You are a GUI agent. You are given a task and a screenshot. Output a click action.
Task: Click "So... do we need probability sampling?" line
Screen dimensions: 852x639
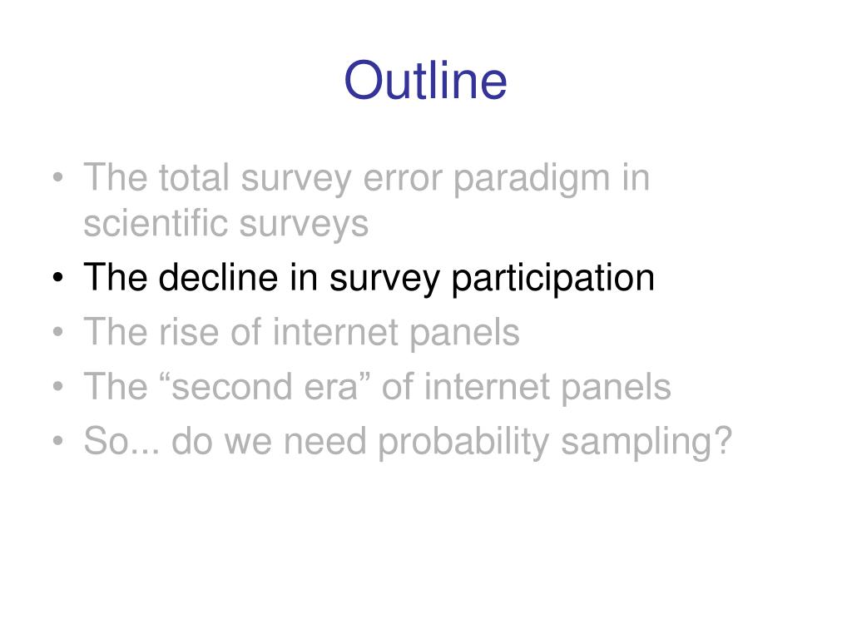pos(408,441)
